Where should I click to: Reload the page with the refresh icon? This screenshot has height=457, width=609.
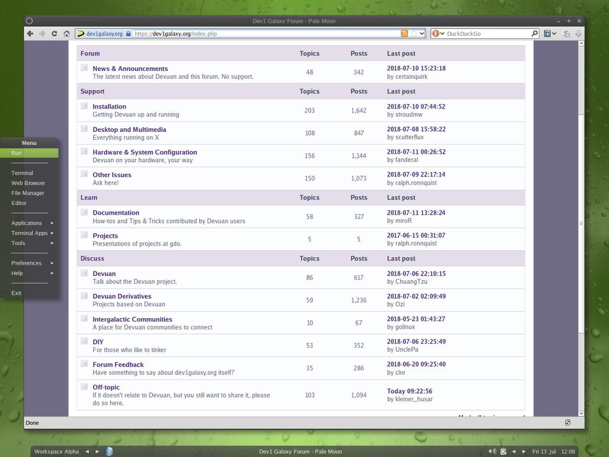54,34
